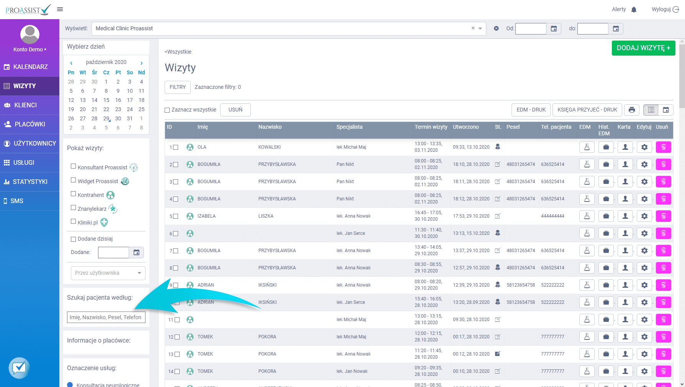Expand the Medical Clinic Proassist dropdown arrow
685x387 pixels.
(480, 29)
